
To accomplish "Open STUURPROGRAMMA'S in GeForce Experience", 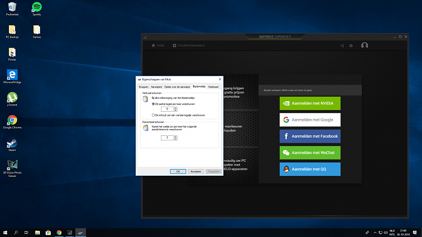I will [x=188, y=45].
